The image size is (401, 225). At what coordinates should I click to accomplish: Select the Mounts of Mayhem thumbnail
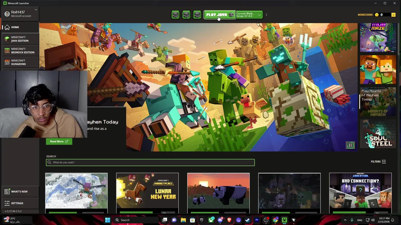tap(378, 102)
